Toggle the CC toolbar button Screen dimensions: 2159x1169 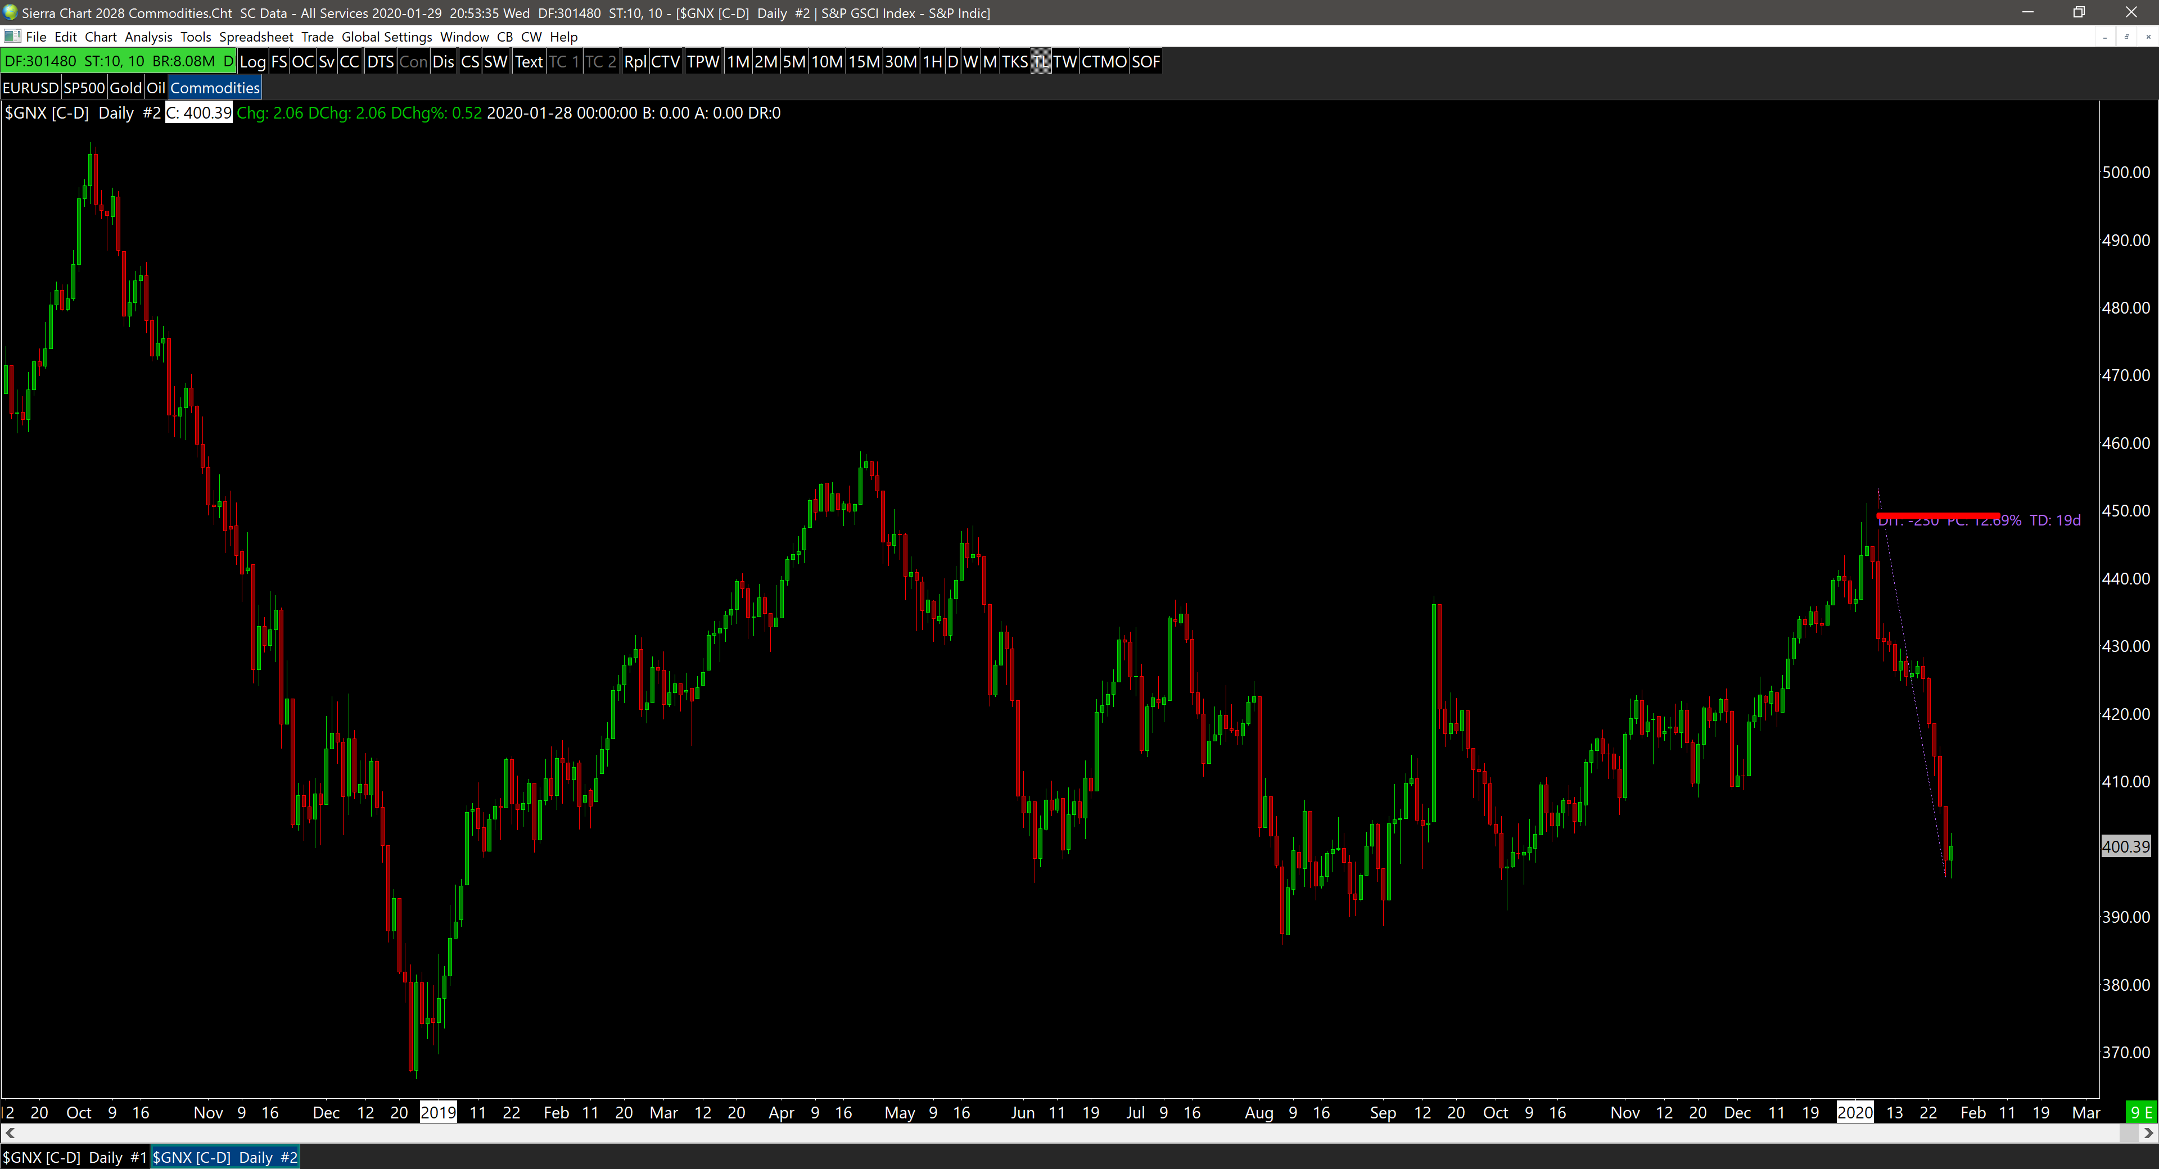[349, 61]
